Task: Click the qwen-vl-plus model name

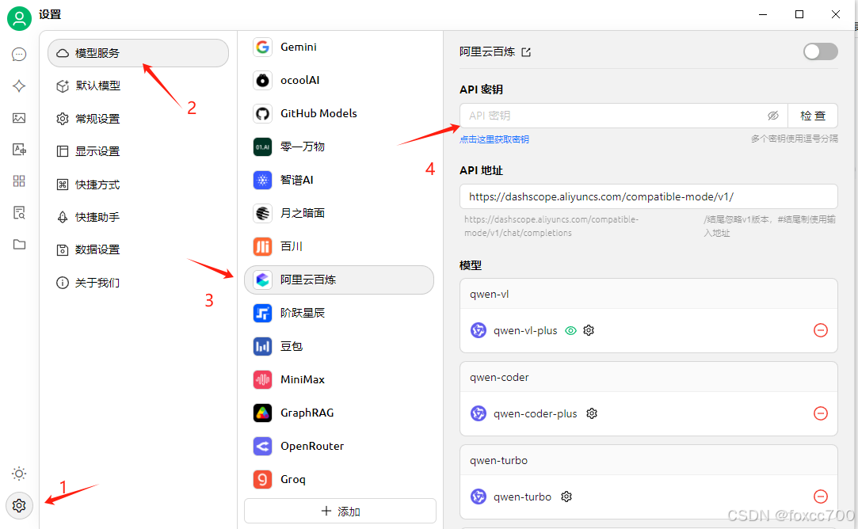Action: point(525,330)
